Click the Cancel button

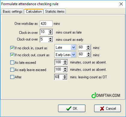107,109
